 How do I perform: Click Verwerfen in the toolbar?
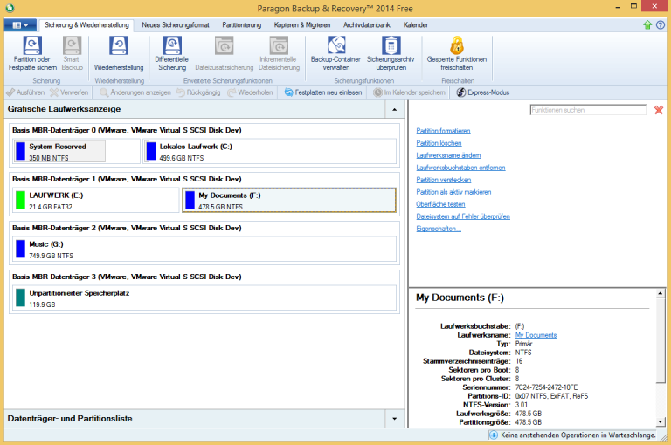(69, 92)
